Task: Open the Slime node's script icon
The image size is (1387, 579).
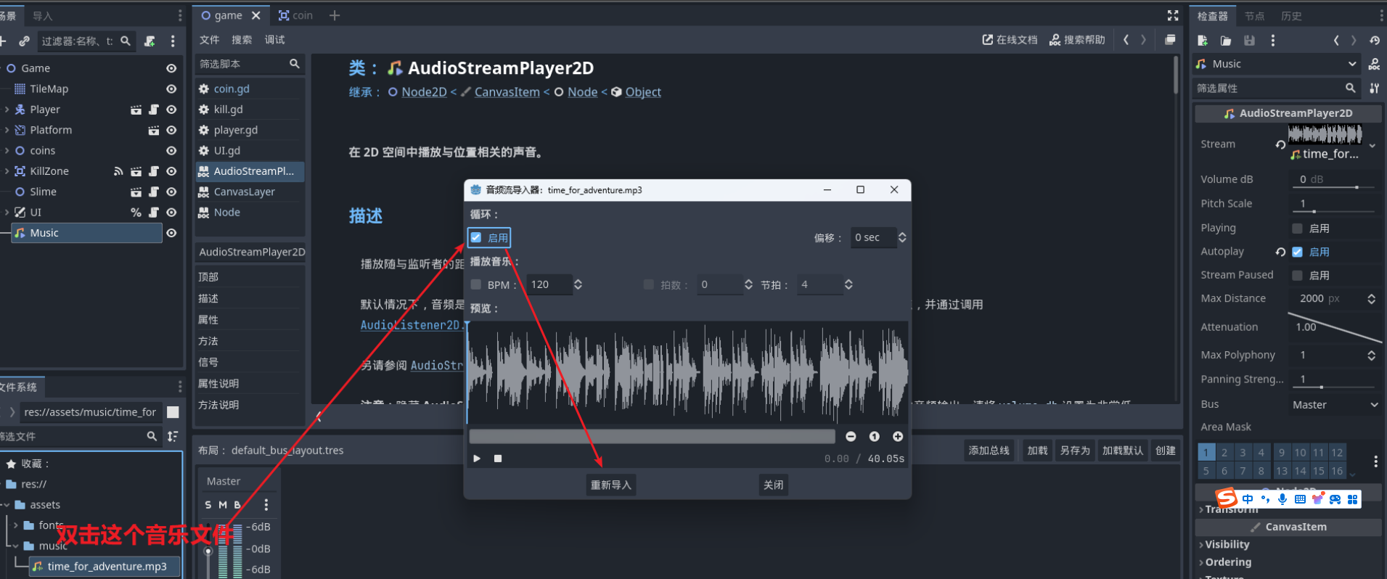Action: coord(153,192)
